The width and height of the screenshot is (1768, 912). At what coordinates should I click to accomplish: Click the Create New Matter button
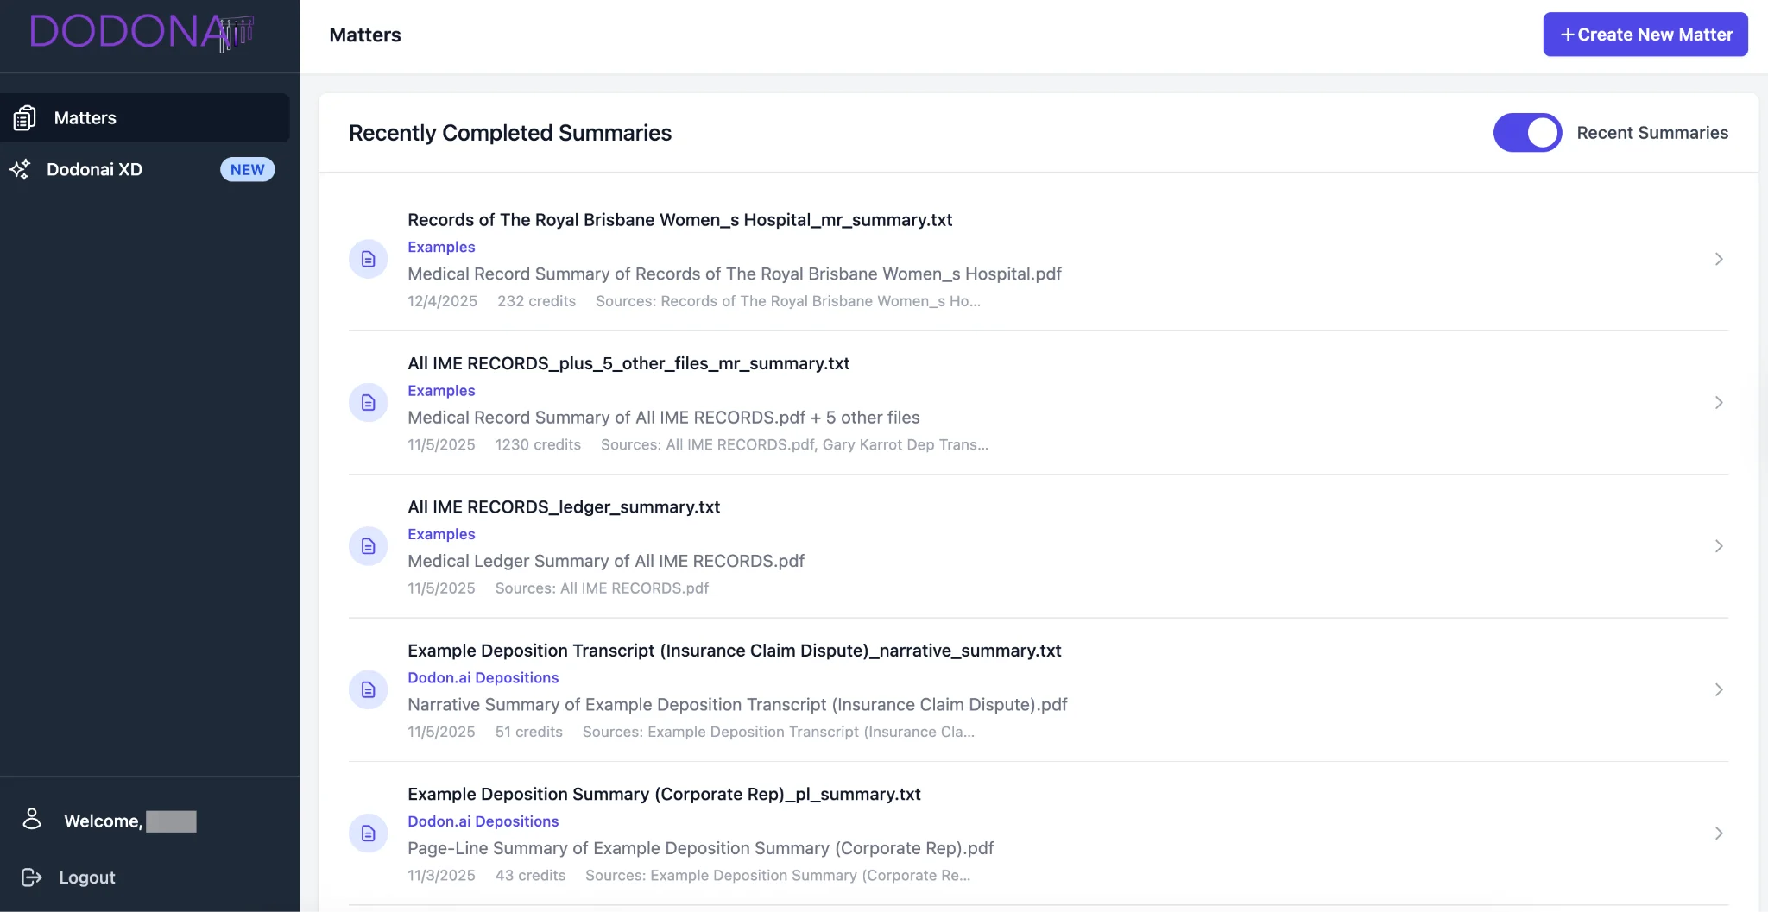point(1645,35)
